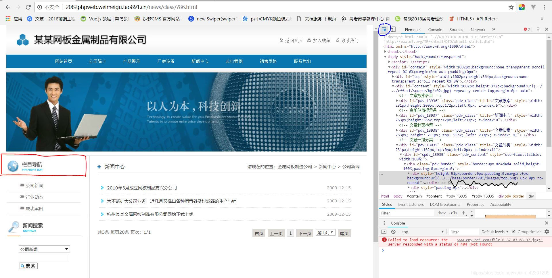Open the console drawer three-dot menu
552x278 pixels.
click(x=384, y=223)
